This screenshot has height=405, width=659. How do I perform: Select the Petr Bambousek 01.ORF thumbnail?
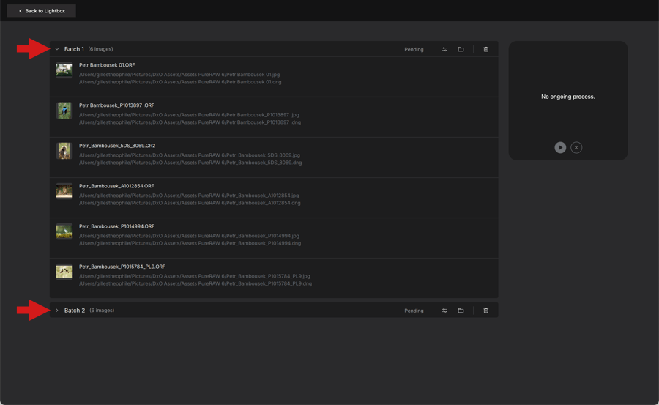tap(64, 70)
